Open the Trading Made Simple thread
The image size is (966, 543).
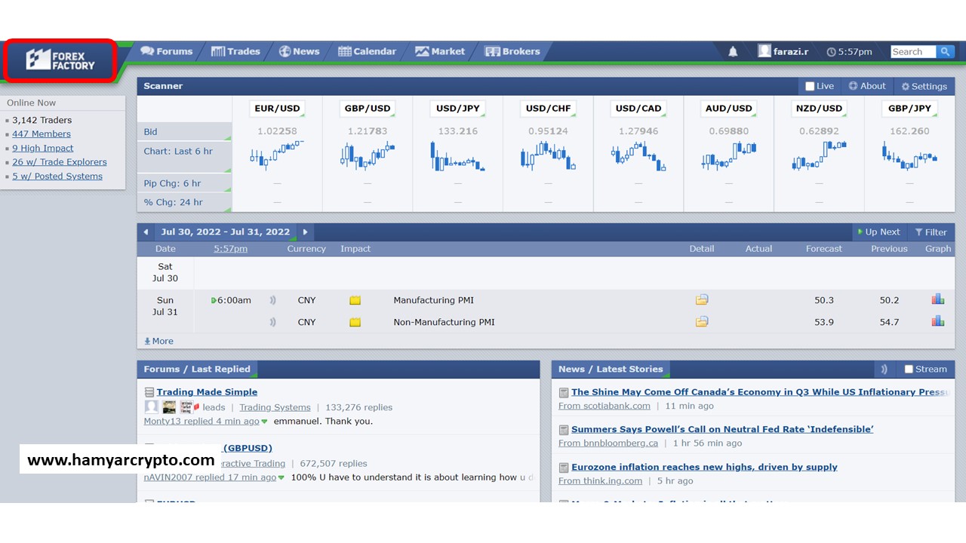click(x=207, y=391)
